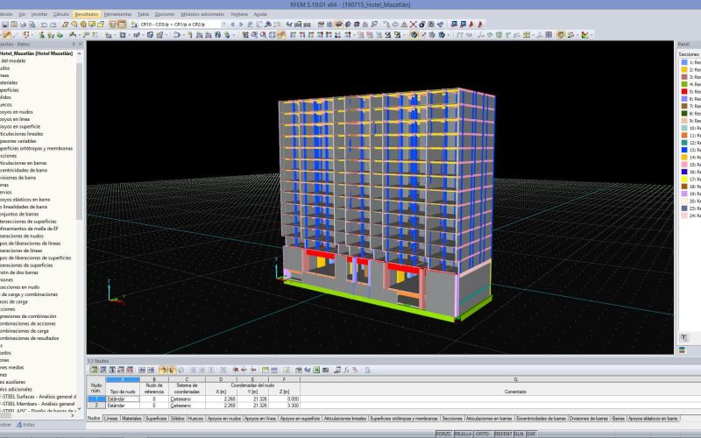Open Ayuda menu
This screenshot has height=438, width=701.
pos(260,14)
